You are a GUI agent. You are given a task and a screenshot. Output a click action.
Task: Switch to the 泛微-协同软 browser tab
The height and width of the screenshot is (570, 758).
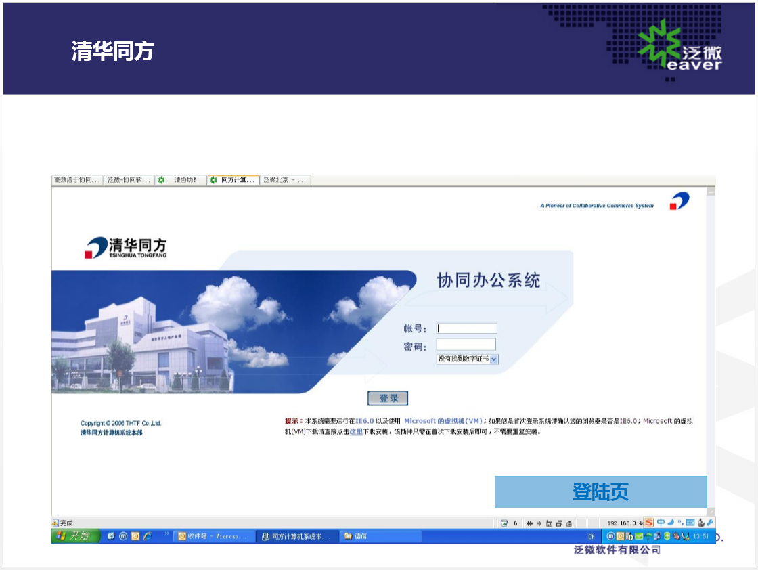(129, 180)
